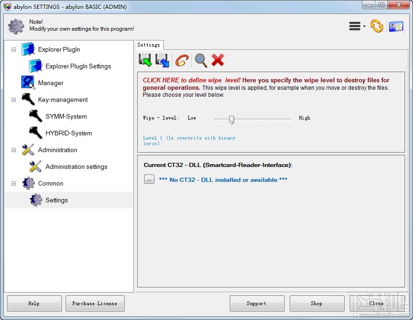Image resolution: width=413 pixels, height=320 pixels.
Task: Open dropdown arrow next to hamburger menu
Action: (364, 26)
